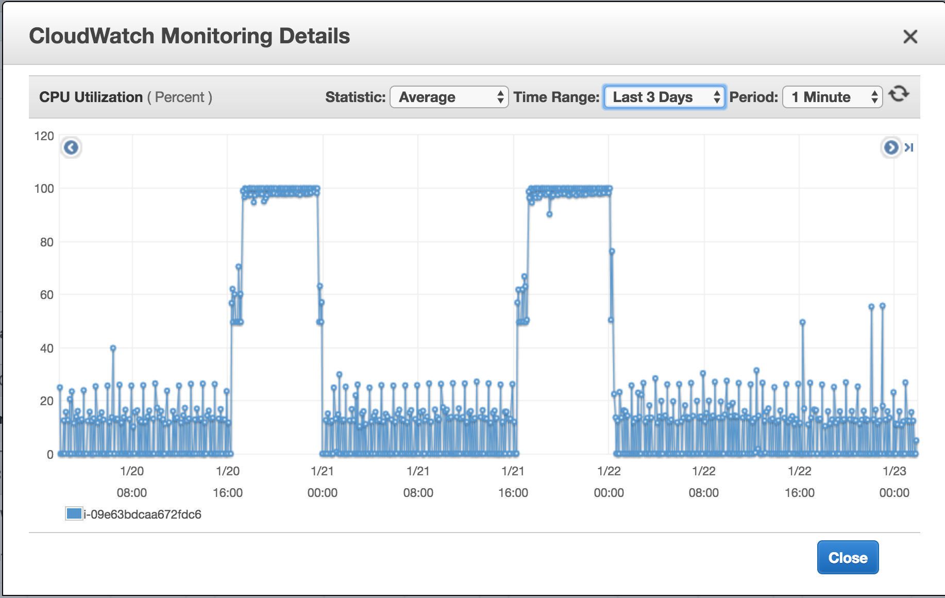
Task: Pan the graph forward with right arrow
Action: [891, 147]
